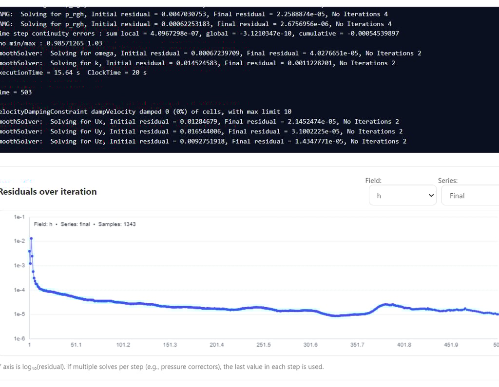This screenshot has width=499, height=387.
Task: Click the Y axis log10 footnote text
Action: [162, 367]
